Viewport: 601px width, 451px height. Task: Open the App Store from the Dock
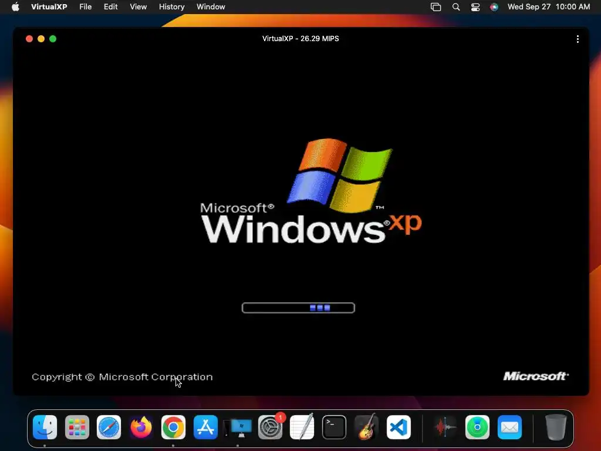coord(205,428)
